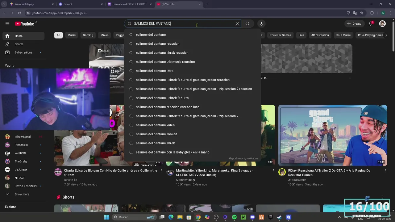
Task: Bookmark this page with the star icon
Action: point(362,13)
